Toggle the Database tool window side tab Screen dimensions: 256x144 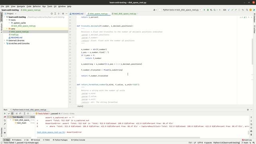[x=254, y=18]
